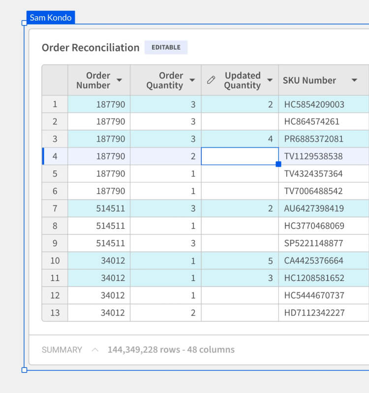Click Order Quantity cell in row 6
The height and width of the screenshot is (393, 369).
coord(166,191)
